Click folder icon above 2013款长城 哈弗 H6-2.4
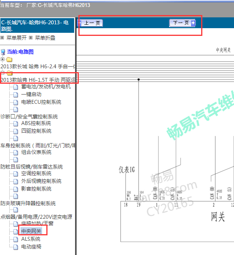 (x=9, y=59)
